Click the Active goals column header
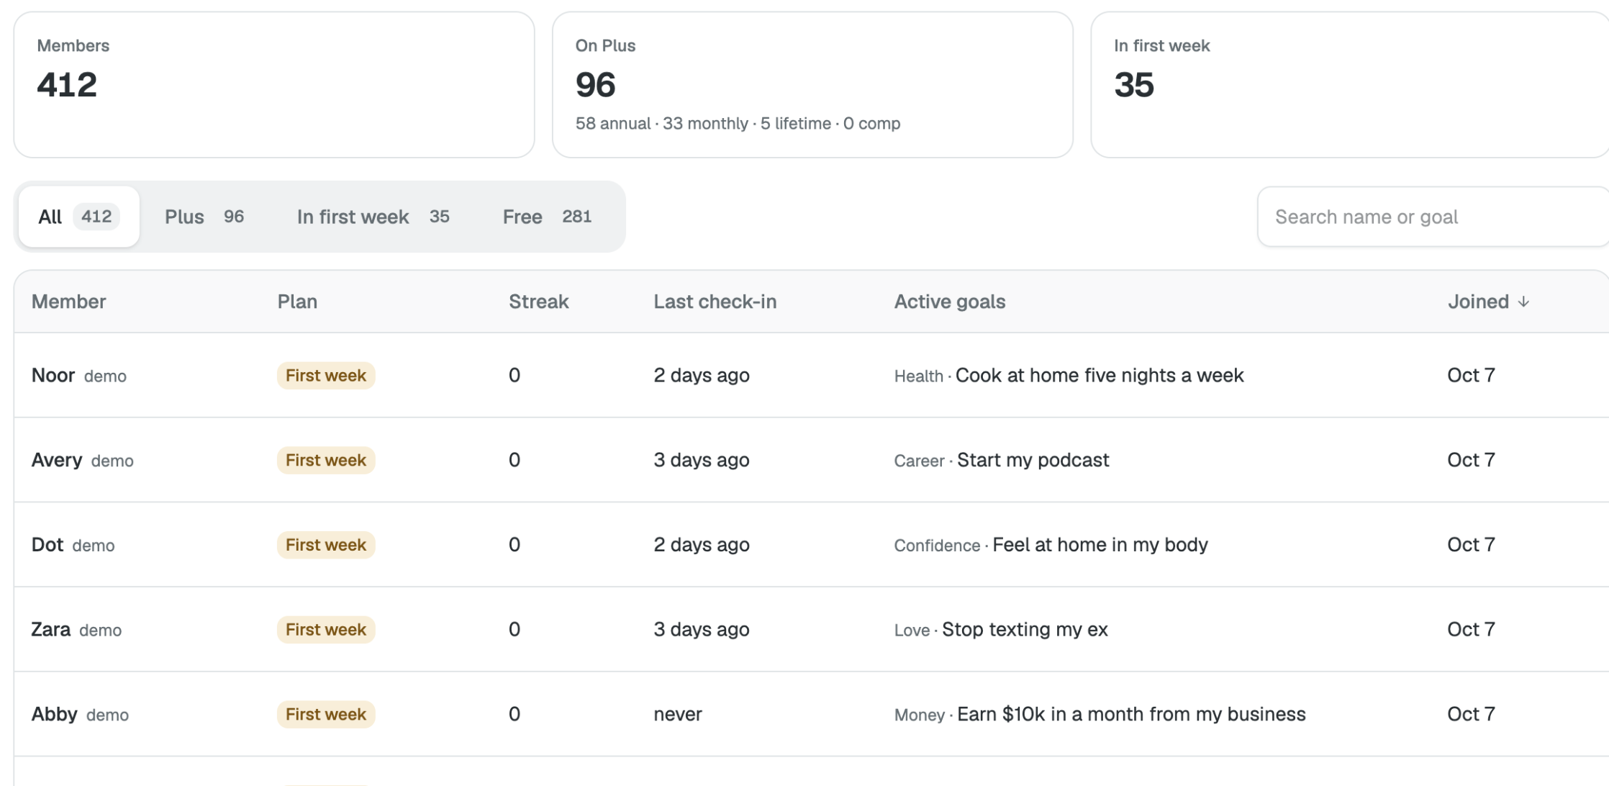Screen dimensions: 1609x786 (950, 302)
